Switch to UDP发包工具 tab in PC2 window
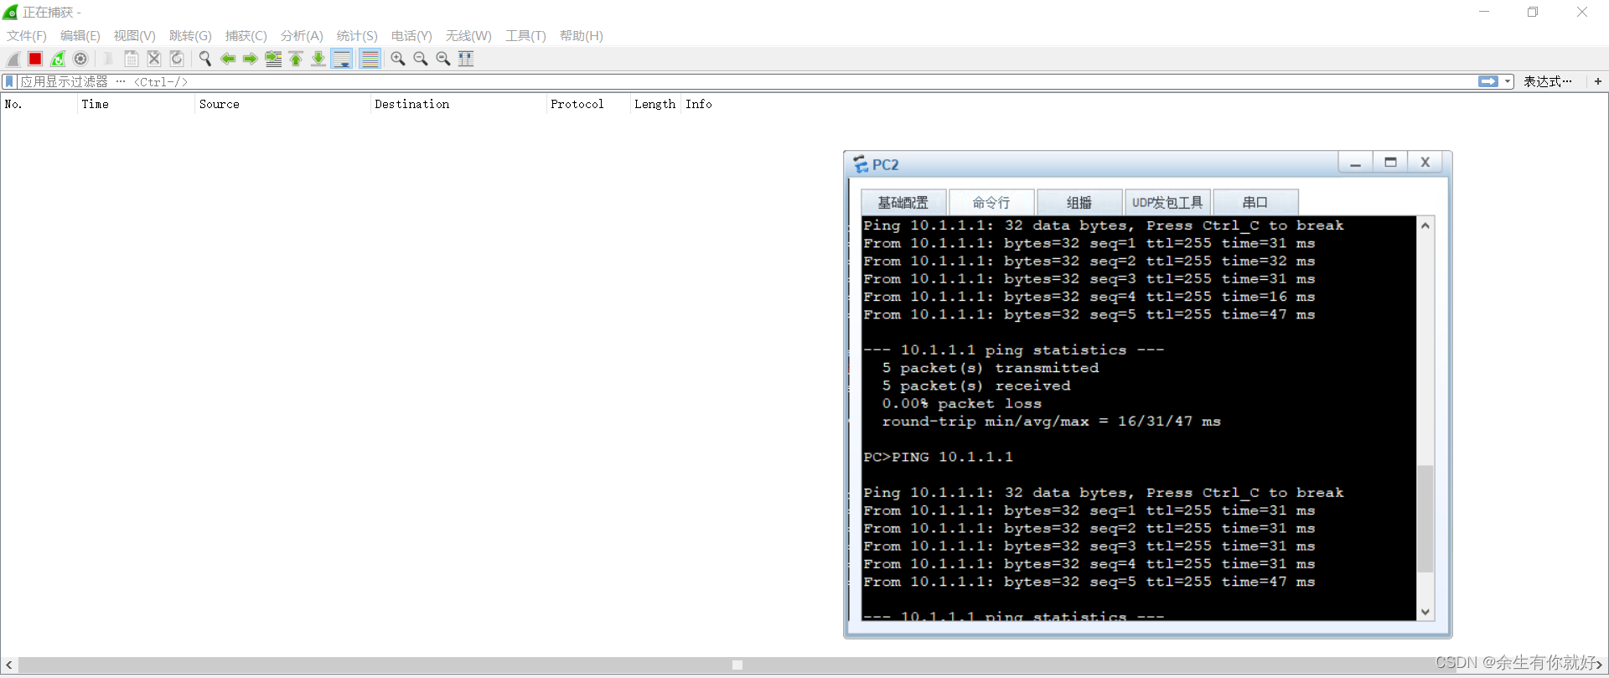The height and width of the screenshot is (678, 1609). click(x=1167, y=202)
